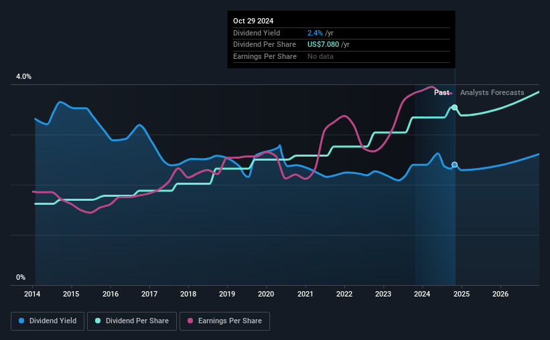Viewport: 550px width, 340px height.
Task: Select the 2025 x-axis label
Action: (x=462, y=294)
